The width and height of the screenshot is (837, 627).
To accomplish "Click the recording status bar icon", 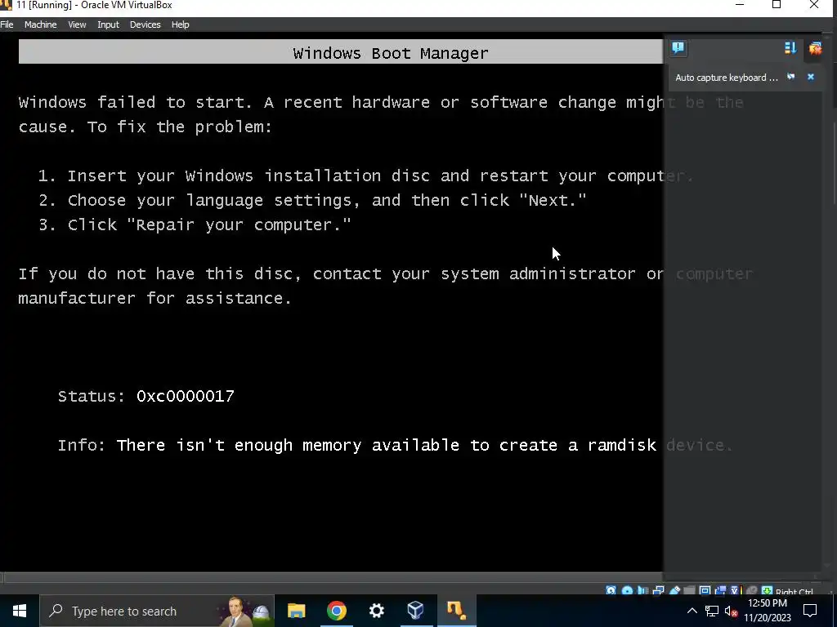I will click(721, 591).
